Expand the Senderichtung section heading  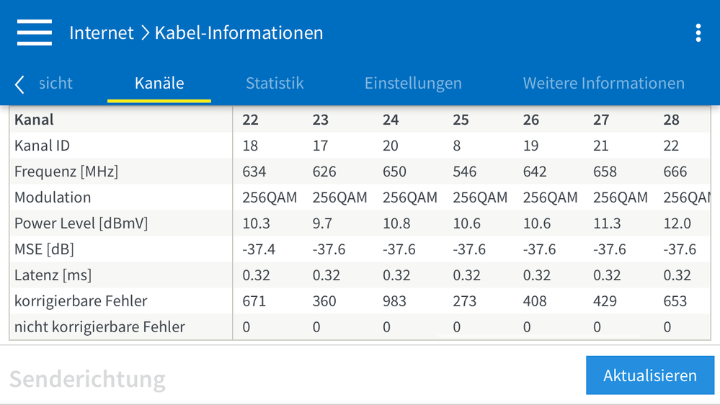tap(87, 378)
